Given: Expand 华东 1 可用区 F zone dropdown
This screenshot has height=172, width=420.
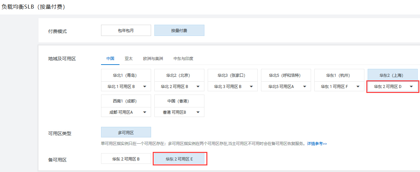Looking at the screenshot, I should point(339,87).
